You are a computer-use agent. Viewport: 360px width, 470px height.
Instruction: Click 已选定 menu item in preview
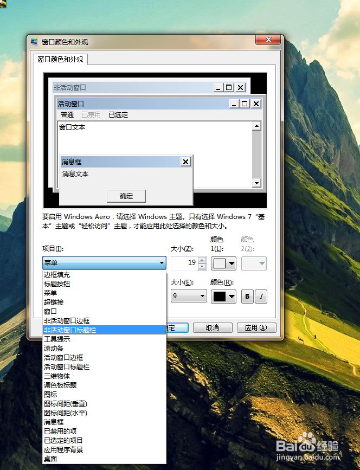point(118,115)
